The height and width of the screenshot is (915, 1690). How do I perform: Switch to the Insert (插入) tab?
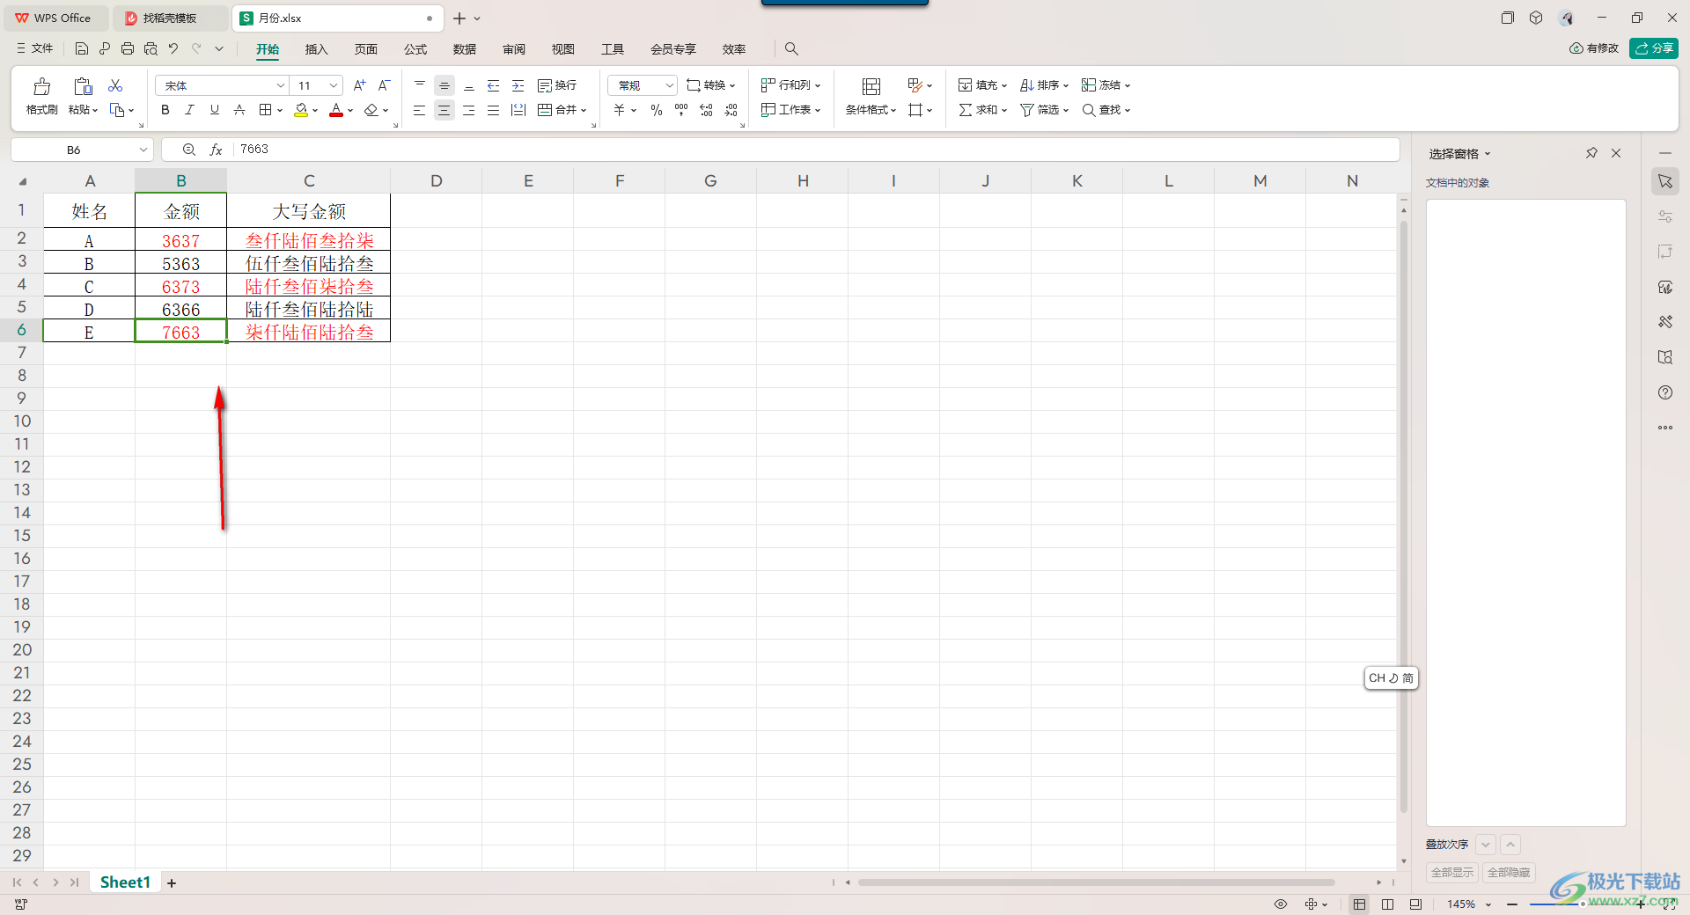pos(316,49)
